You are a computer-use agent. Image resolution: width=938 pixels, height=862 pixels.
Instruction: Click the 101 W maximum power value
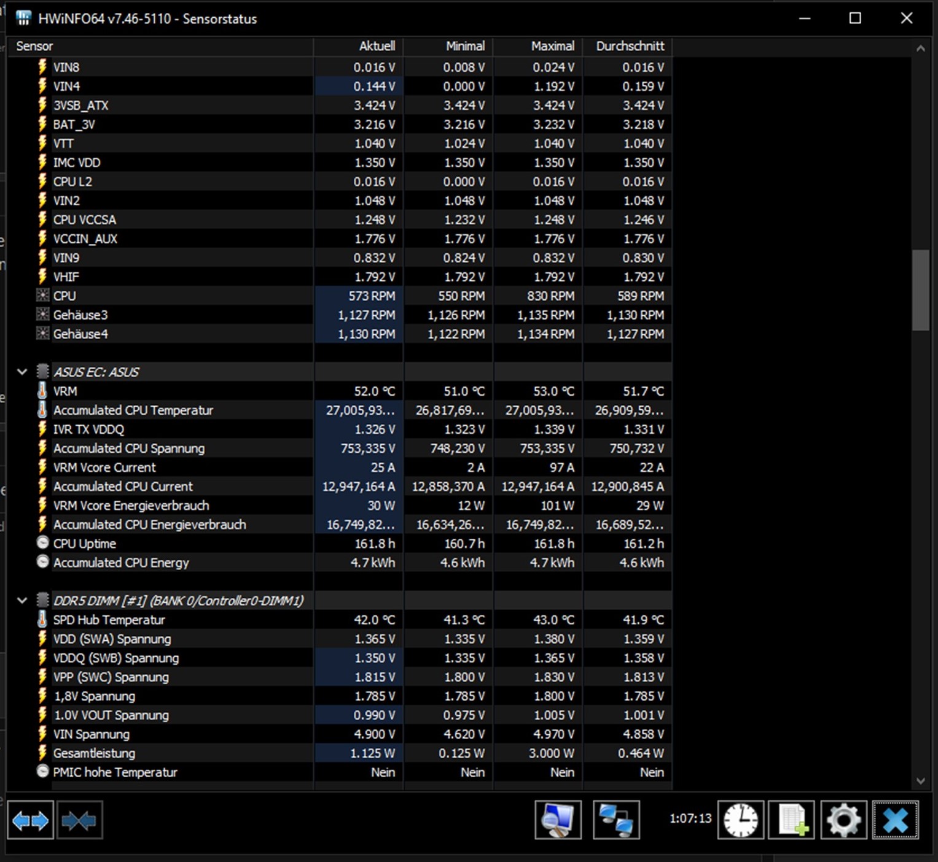[557, 505]
